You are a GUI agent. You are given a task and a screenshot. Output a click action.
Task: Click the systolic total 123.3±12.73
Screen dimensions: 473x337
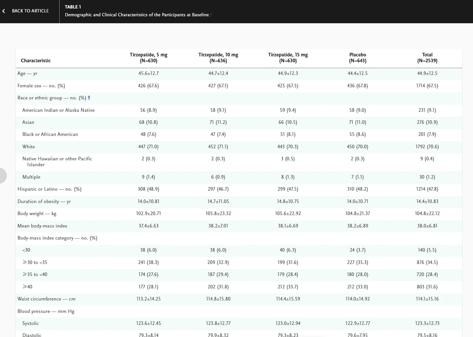(427, 323)
